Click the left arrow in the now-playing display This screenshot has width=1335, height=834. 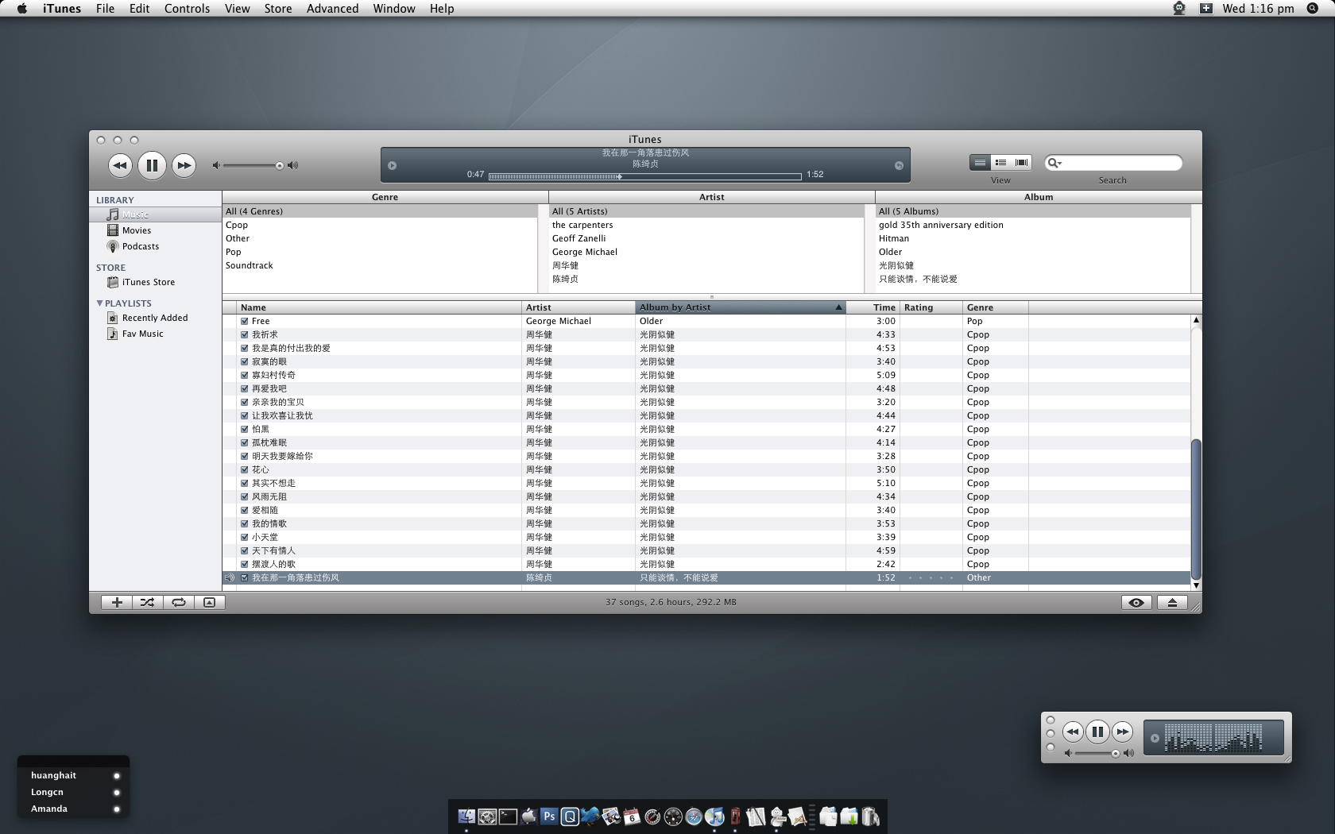(x=392, y=165)
